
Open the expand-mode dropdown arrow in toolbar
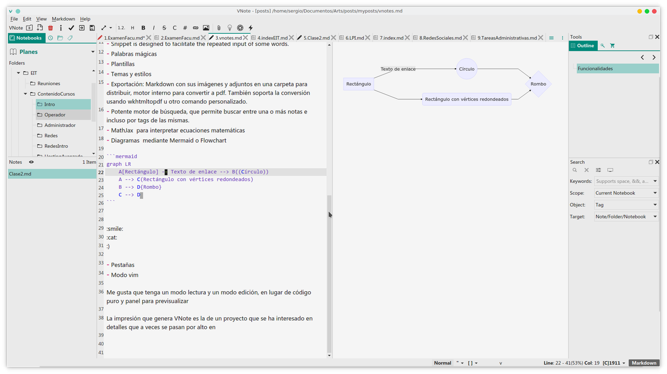coord(110,28)
